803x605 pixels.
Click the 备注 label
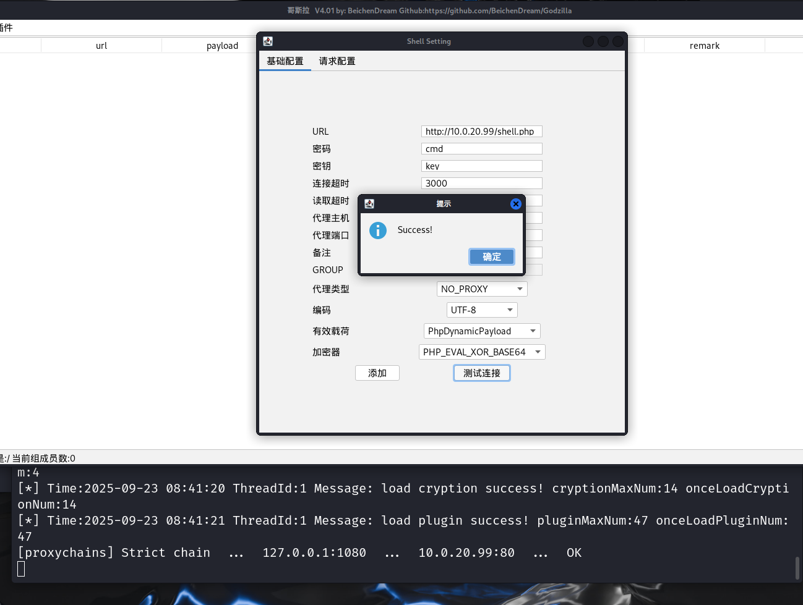click(x=322, y=253)
